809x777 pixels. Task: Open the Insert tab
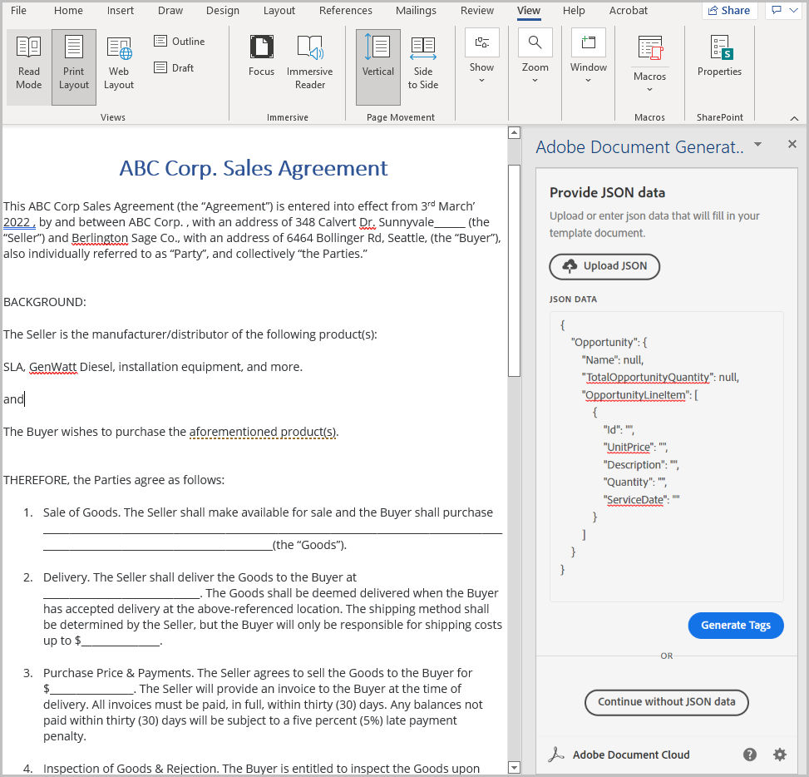(x=121, y=10)
